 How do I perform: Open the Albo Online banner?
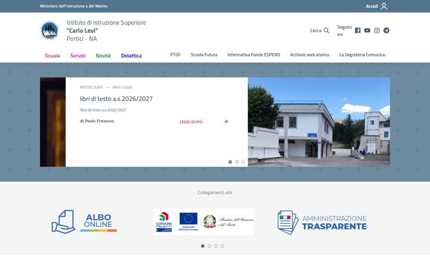(x=84, y=222)
